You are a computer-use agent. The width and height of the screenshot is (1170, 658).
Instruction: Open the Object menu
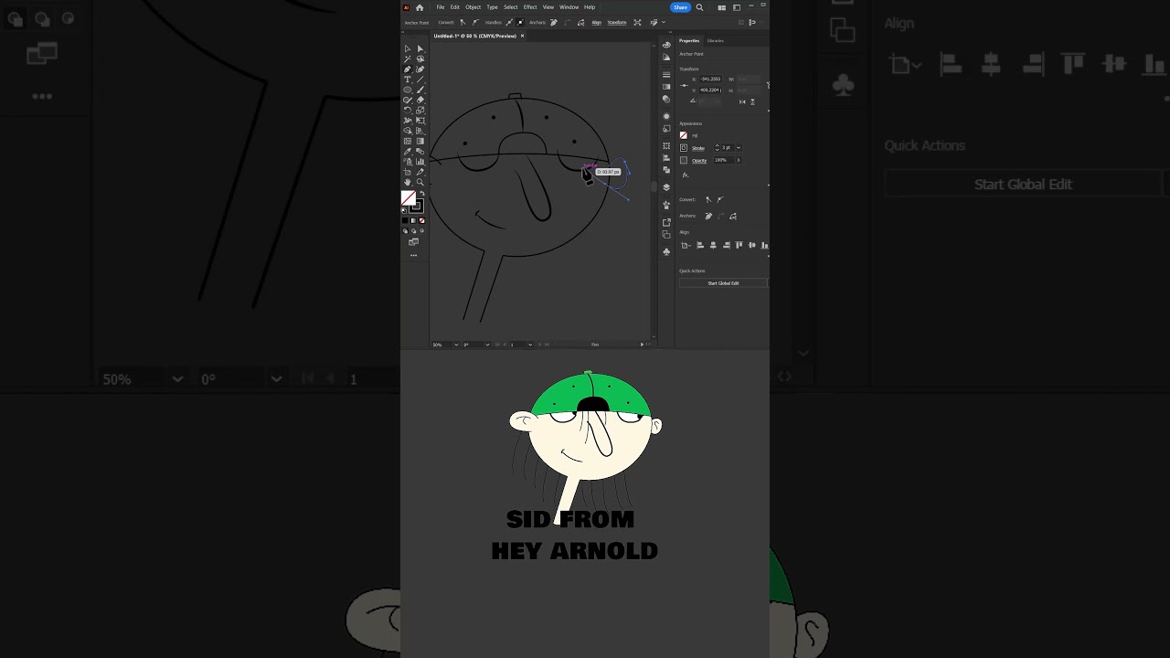click(x=473, y=7)
